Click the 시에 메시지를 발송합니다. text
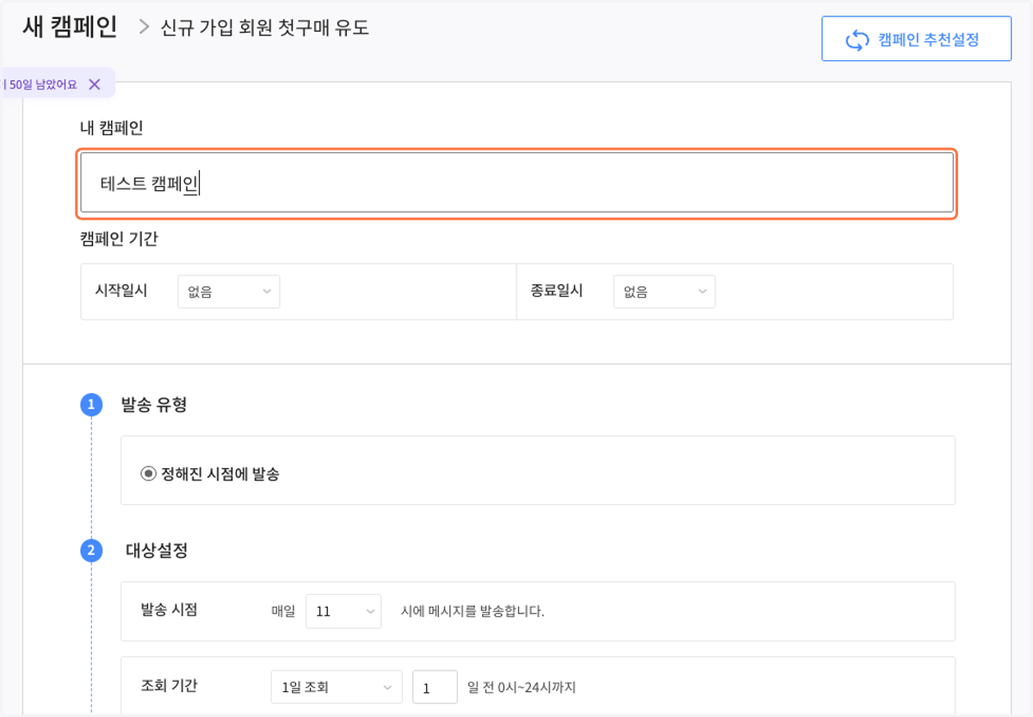1033x717 pixels. pyautogui.click(x=473, y=612)
